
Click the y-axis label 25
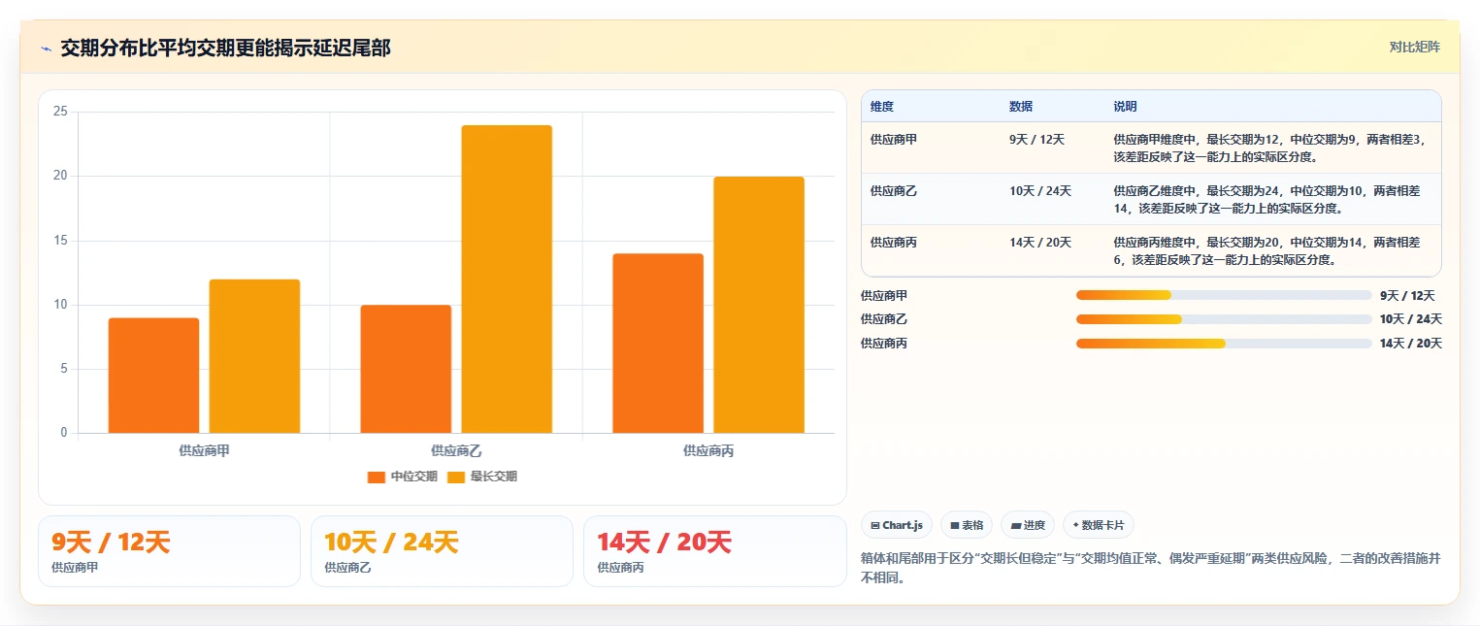[60, 112]
